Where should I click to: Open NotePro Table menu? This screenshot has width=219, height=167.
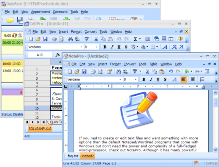tap(153, 64)
